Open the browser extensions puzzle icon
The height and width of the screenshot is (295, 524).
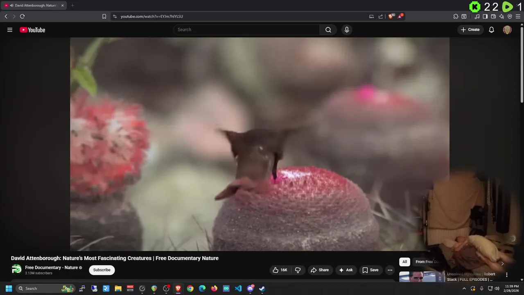(x=456, y=16)
